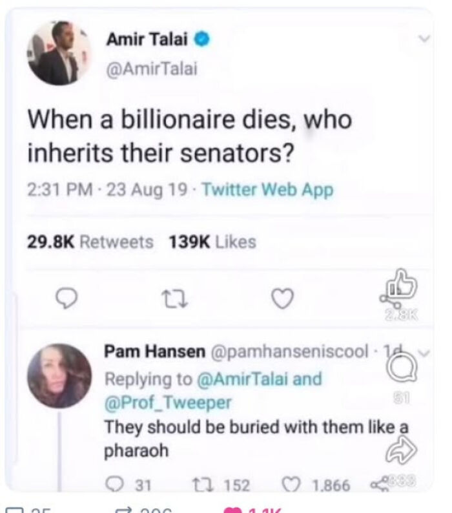View the 139K Likes list

212,242
